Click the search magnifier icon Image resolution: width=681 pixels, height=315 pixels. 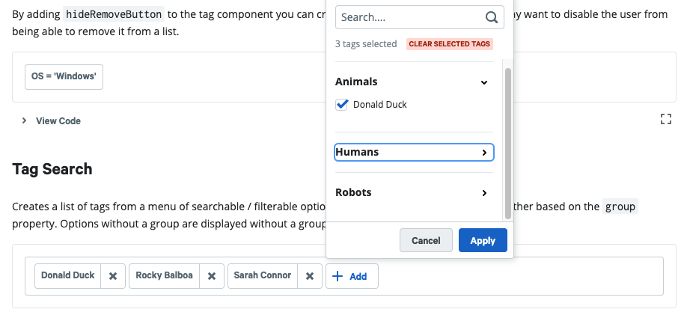click(491, 17)
